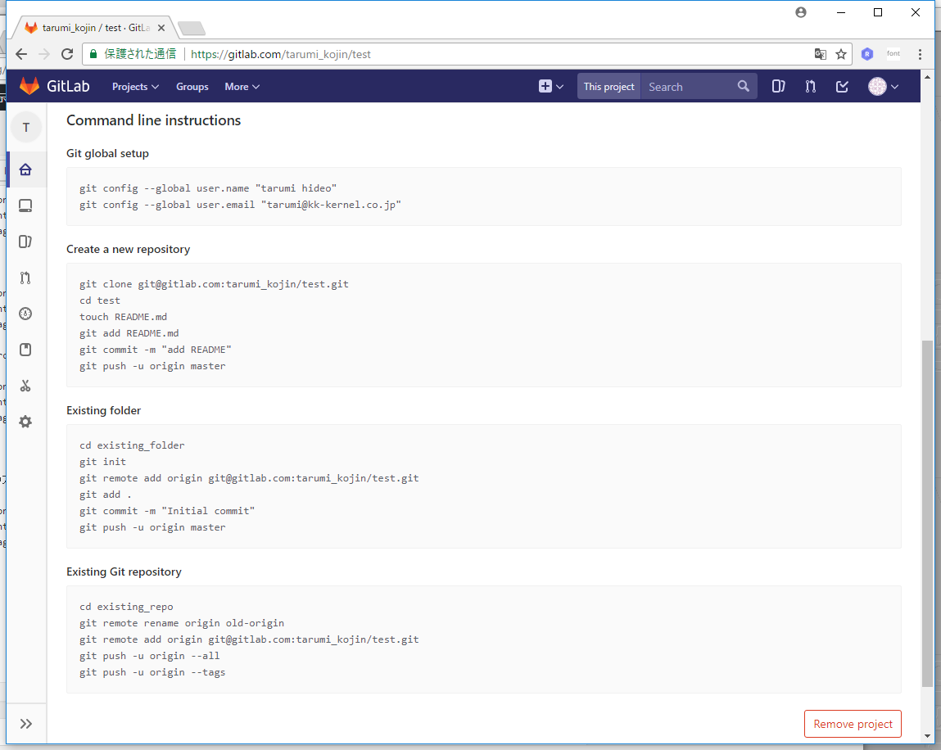Open Merge Requests icon in sidebar

pyautogui.click(x=25, y=278)
